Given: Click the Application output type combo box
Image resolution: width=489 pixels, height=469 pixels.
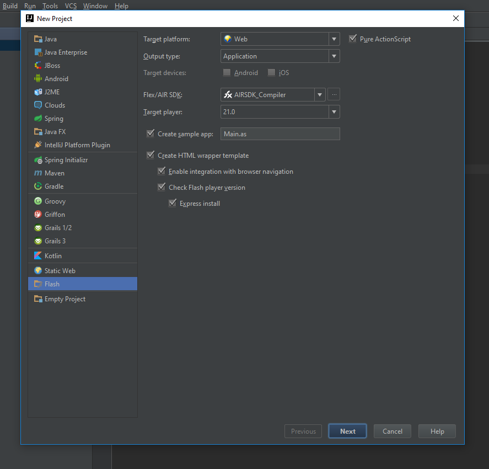Looking at the screenshot, I should 280,56.
